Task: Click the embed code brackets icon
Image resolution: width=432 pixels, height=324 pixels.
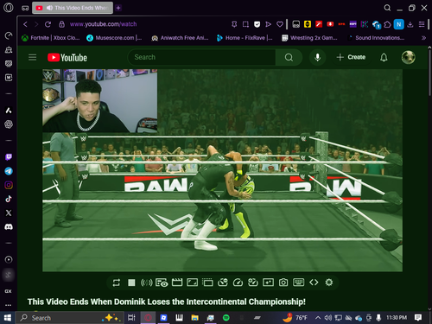Action: pyautogui.click(x=314, y=283)
